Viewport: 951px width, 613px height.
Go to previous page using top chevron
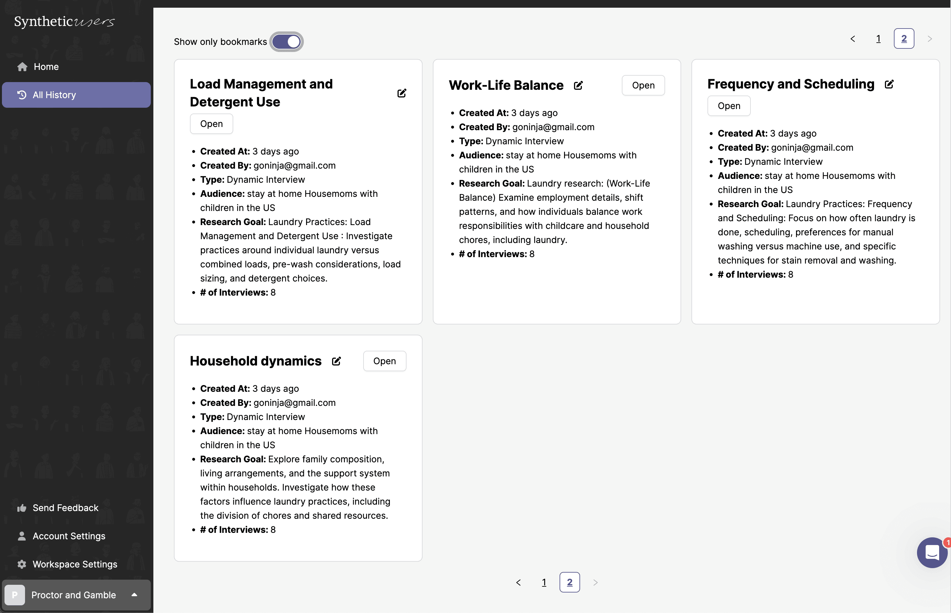(852, 38)
